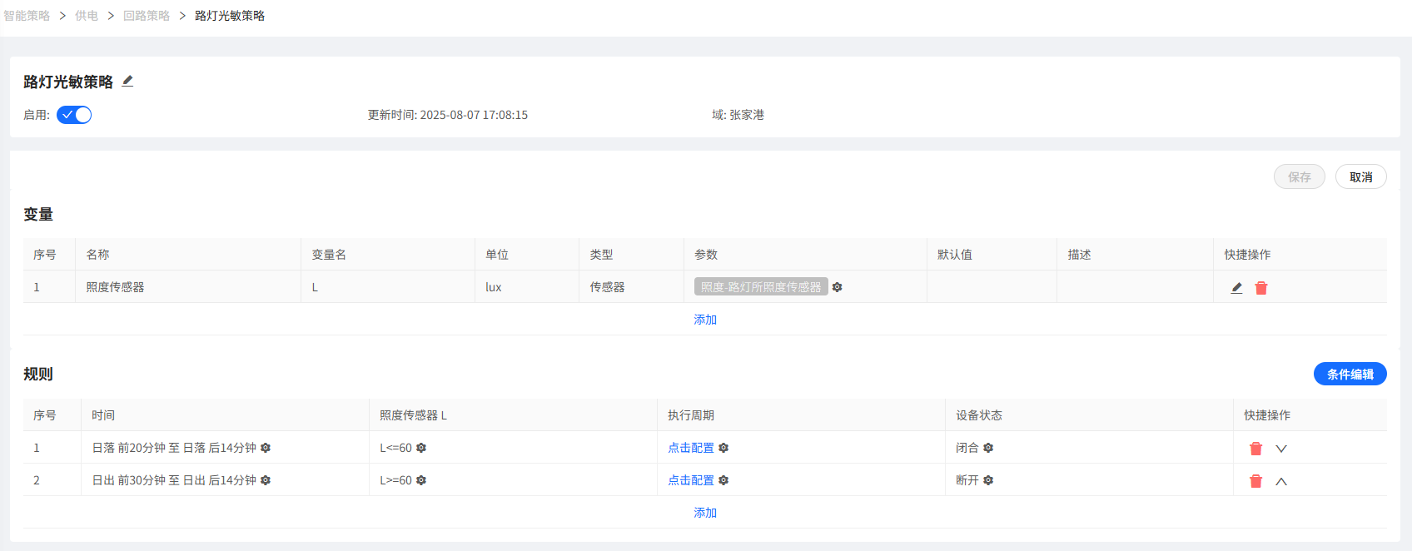Image resolution: width=1412 pixels, height=551 pixels.
Task: Open gear next to 断开 device state
Action: tap(988, 480)
